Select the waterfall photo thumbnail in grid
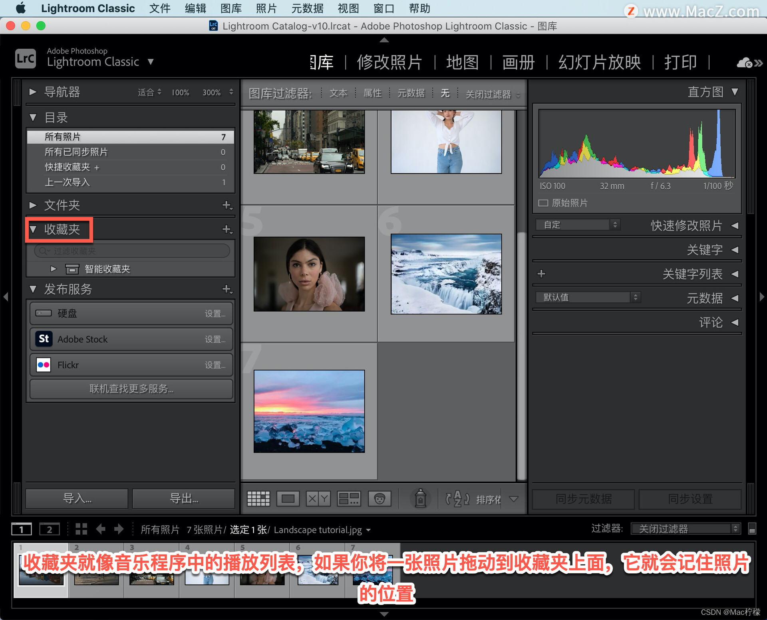The width and height of the screenshot is (767, 620). [x=446, y=274]
